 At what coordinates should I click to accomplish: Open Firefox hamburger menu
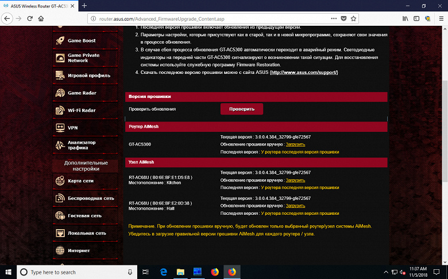point(441,18)
